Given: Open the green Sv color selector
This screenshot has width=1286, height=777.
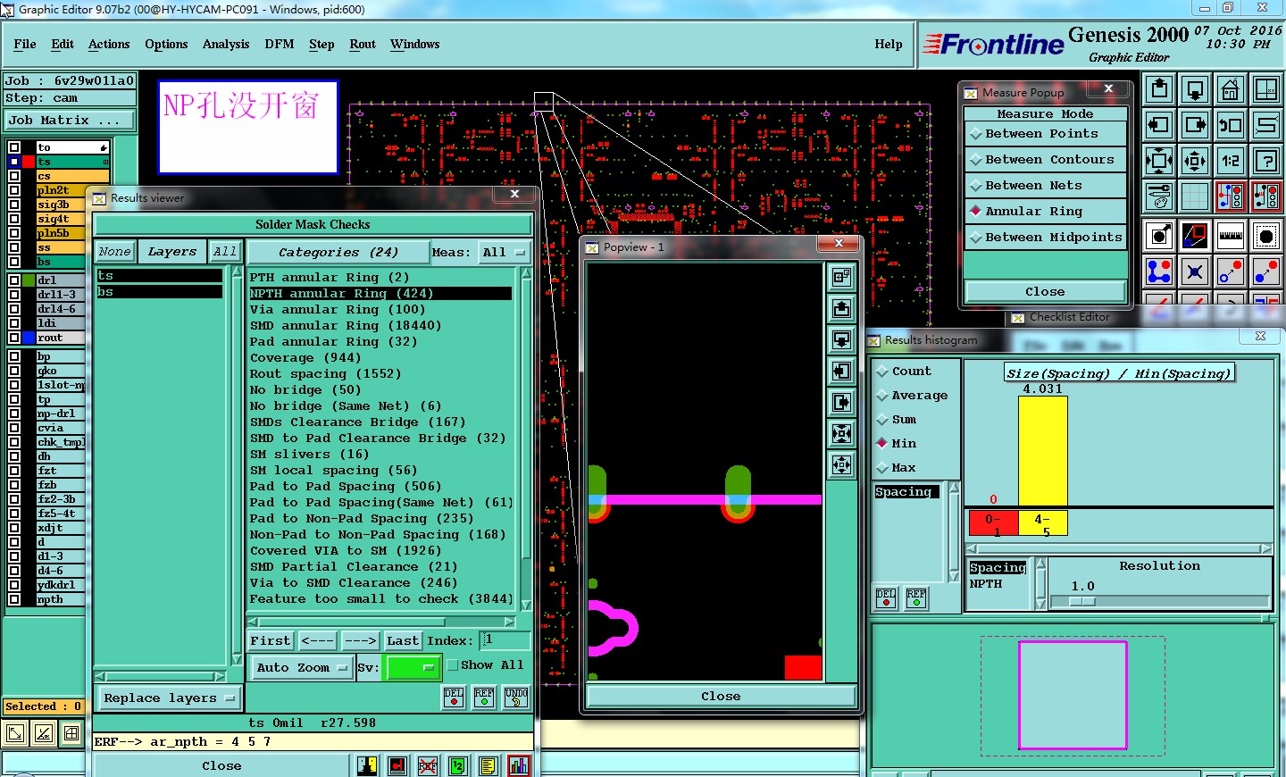Looking at the screenshot, I should coord(412,668).
